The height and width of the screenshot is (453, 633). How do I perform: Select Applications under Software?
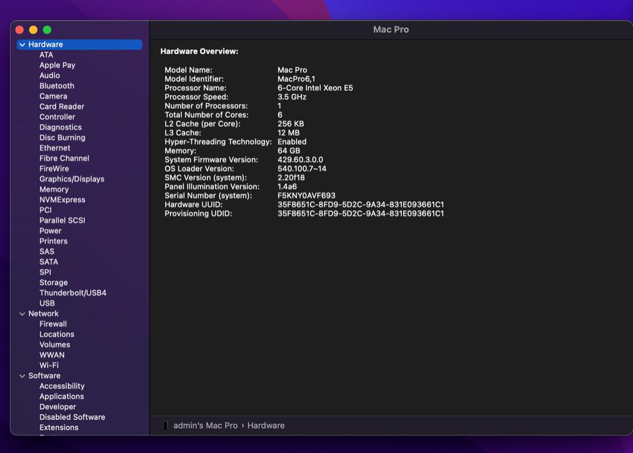pyautogui.click(x=62, y=397)
